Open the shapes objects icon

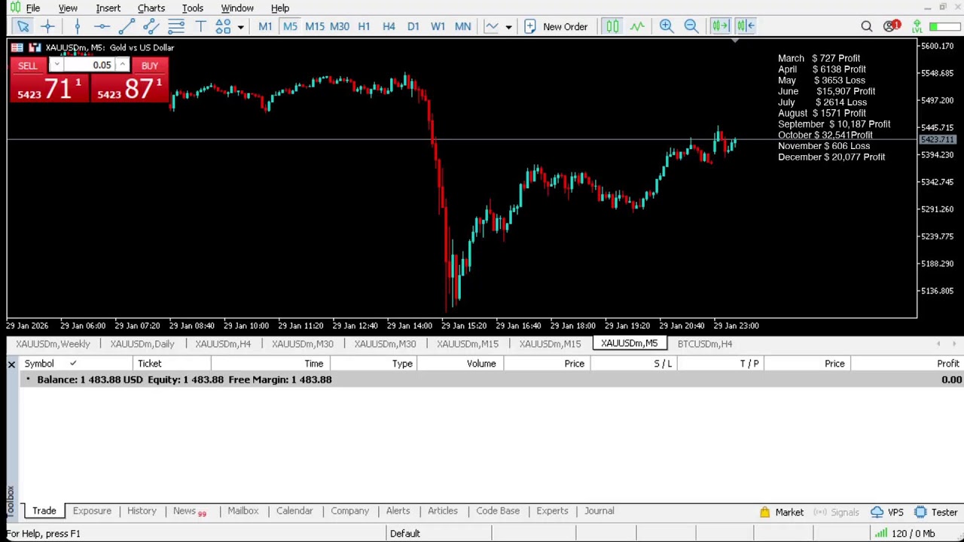[x=223, y=26]
